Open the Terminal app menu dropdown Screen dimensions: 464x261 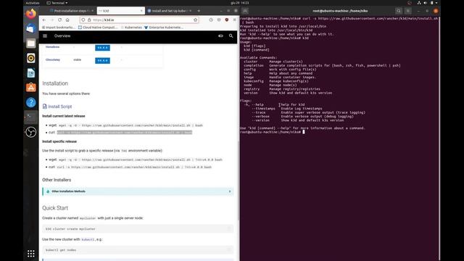57,3
